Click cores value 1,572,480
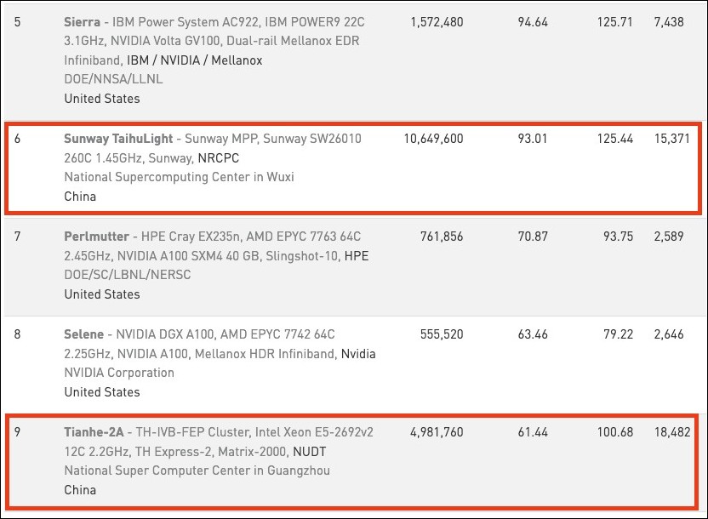The width and height of the screenshot is (708, 519). click(x=437, y=22)
